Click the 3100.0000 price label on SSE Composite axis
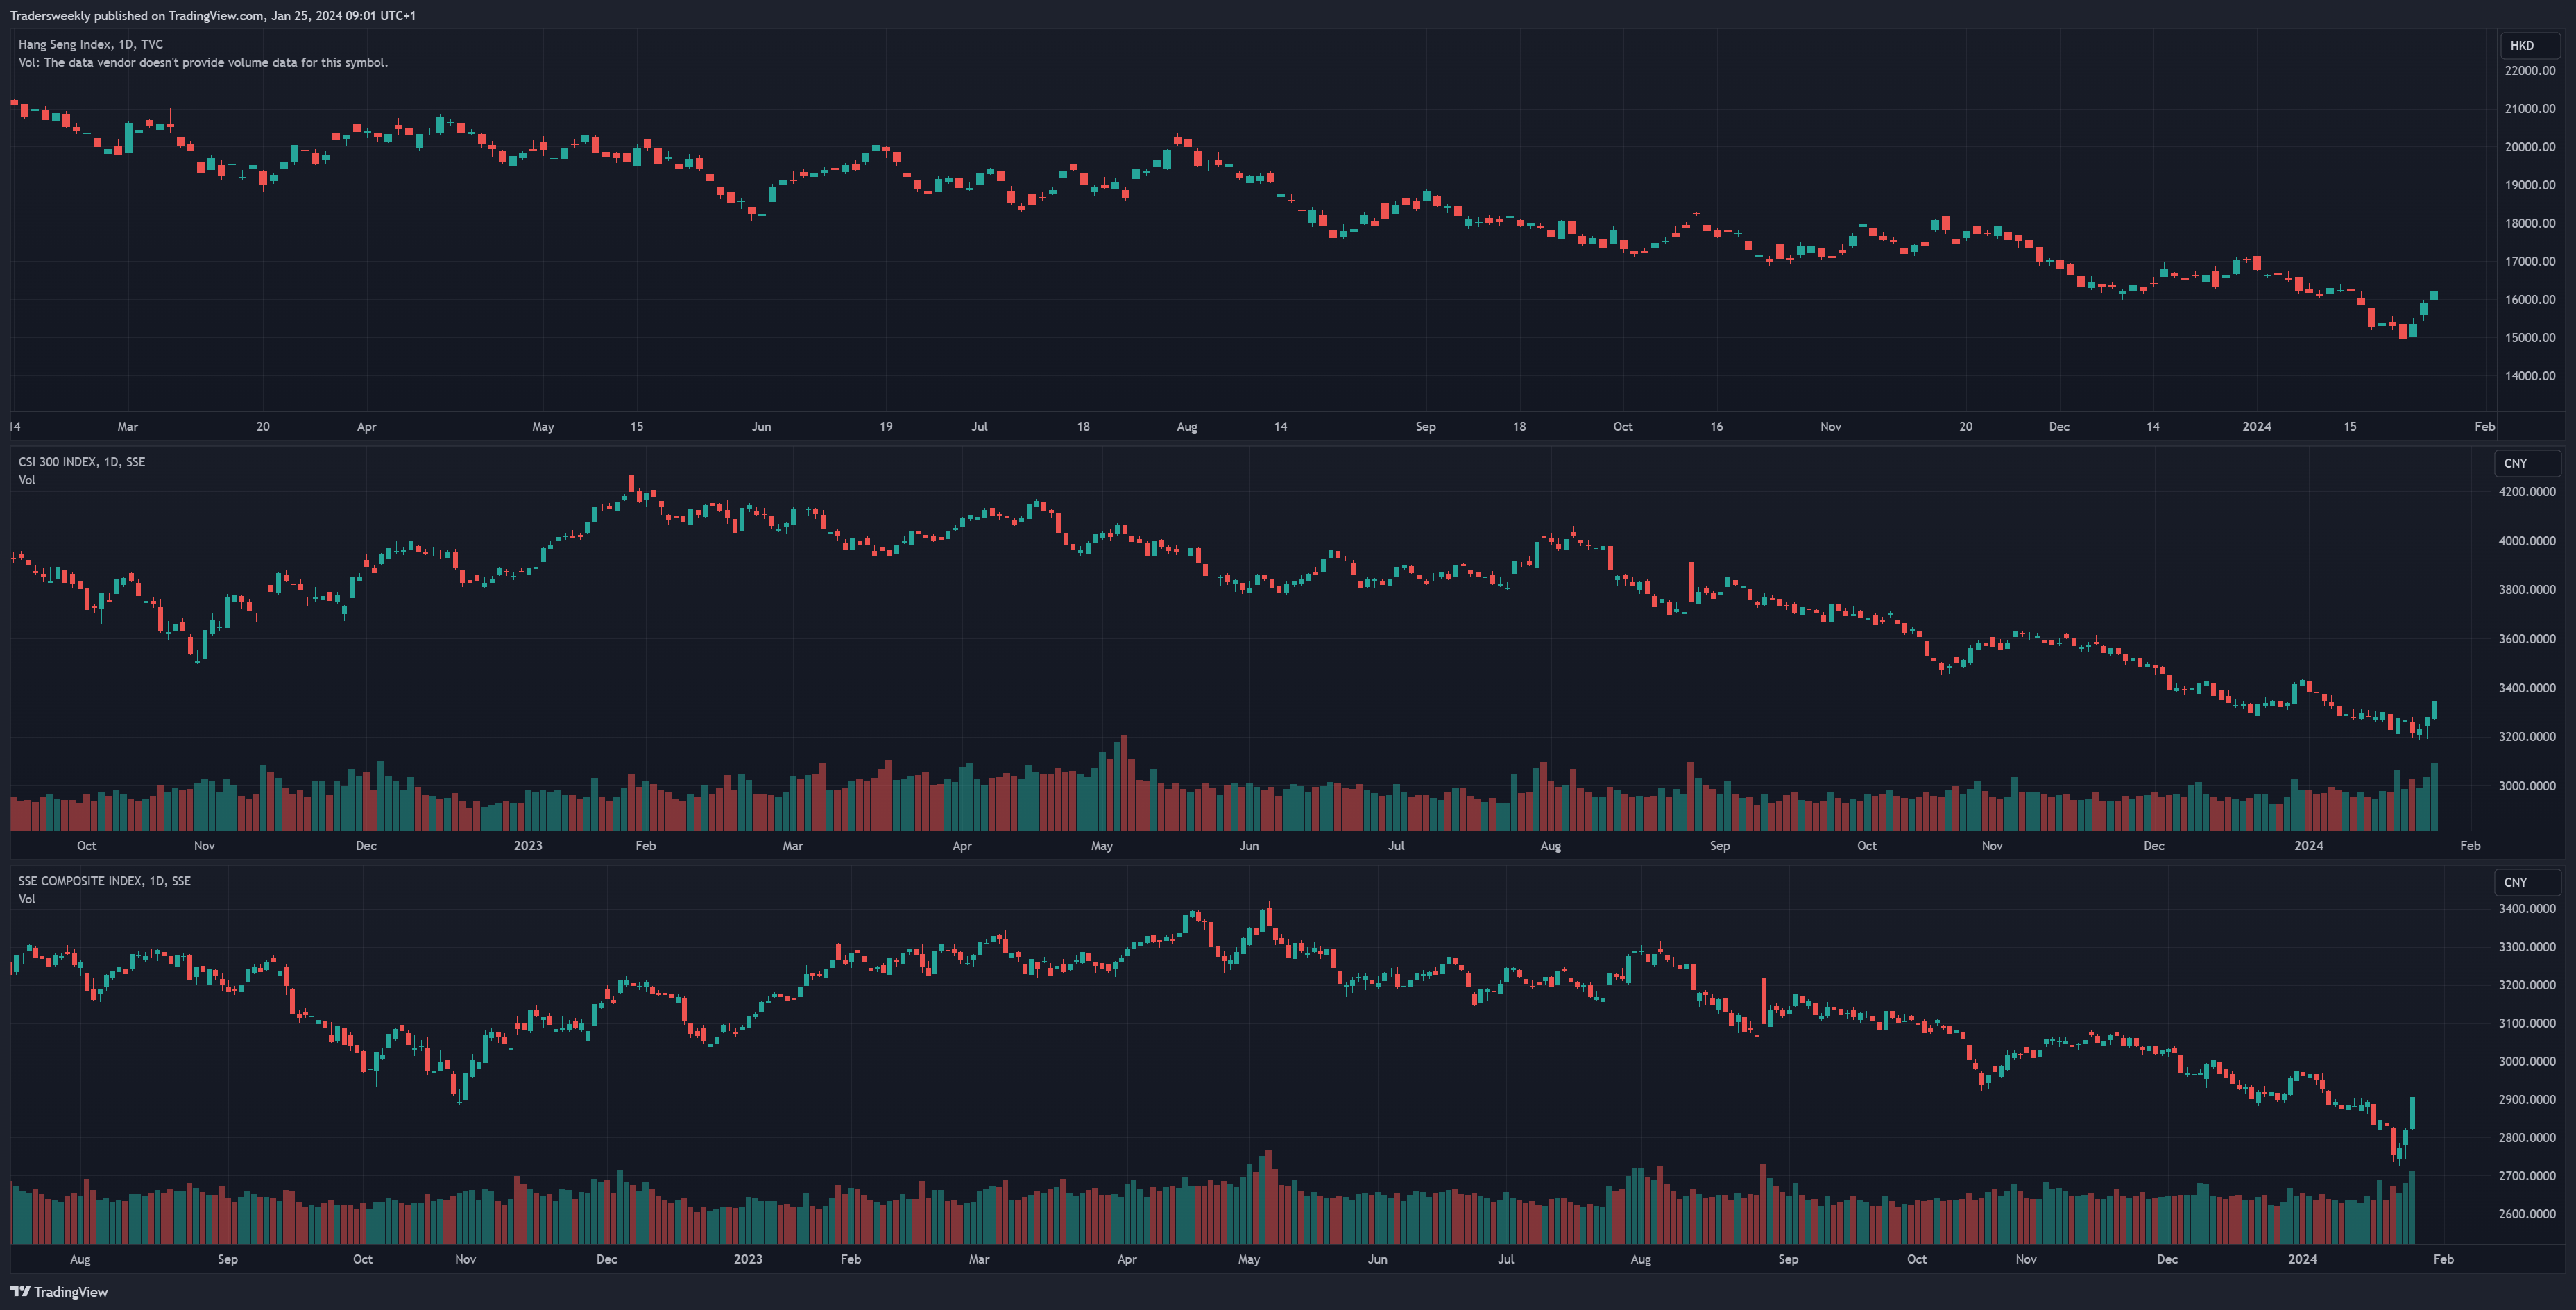 click(2527, 1023)
